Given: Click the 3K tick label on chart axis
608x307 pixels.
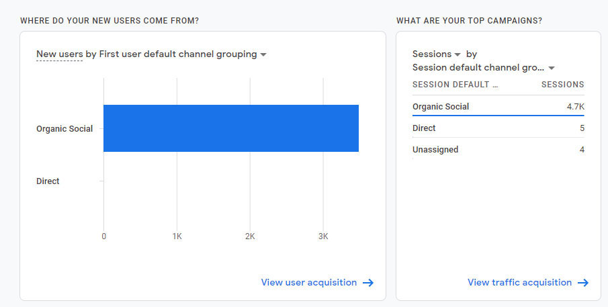Looking at the screenshot, I should tap(323, 236).
